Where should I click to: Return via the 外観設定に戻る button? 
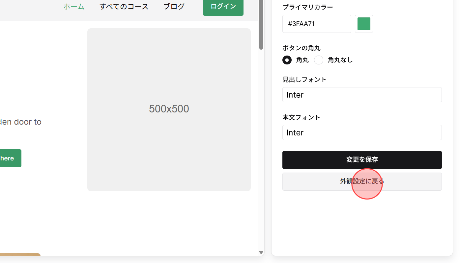point(361,181)
